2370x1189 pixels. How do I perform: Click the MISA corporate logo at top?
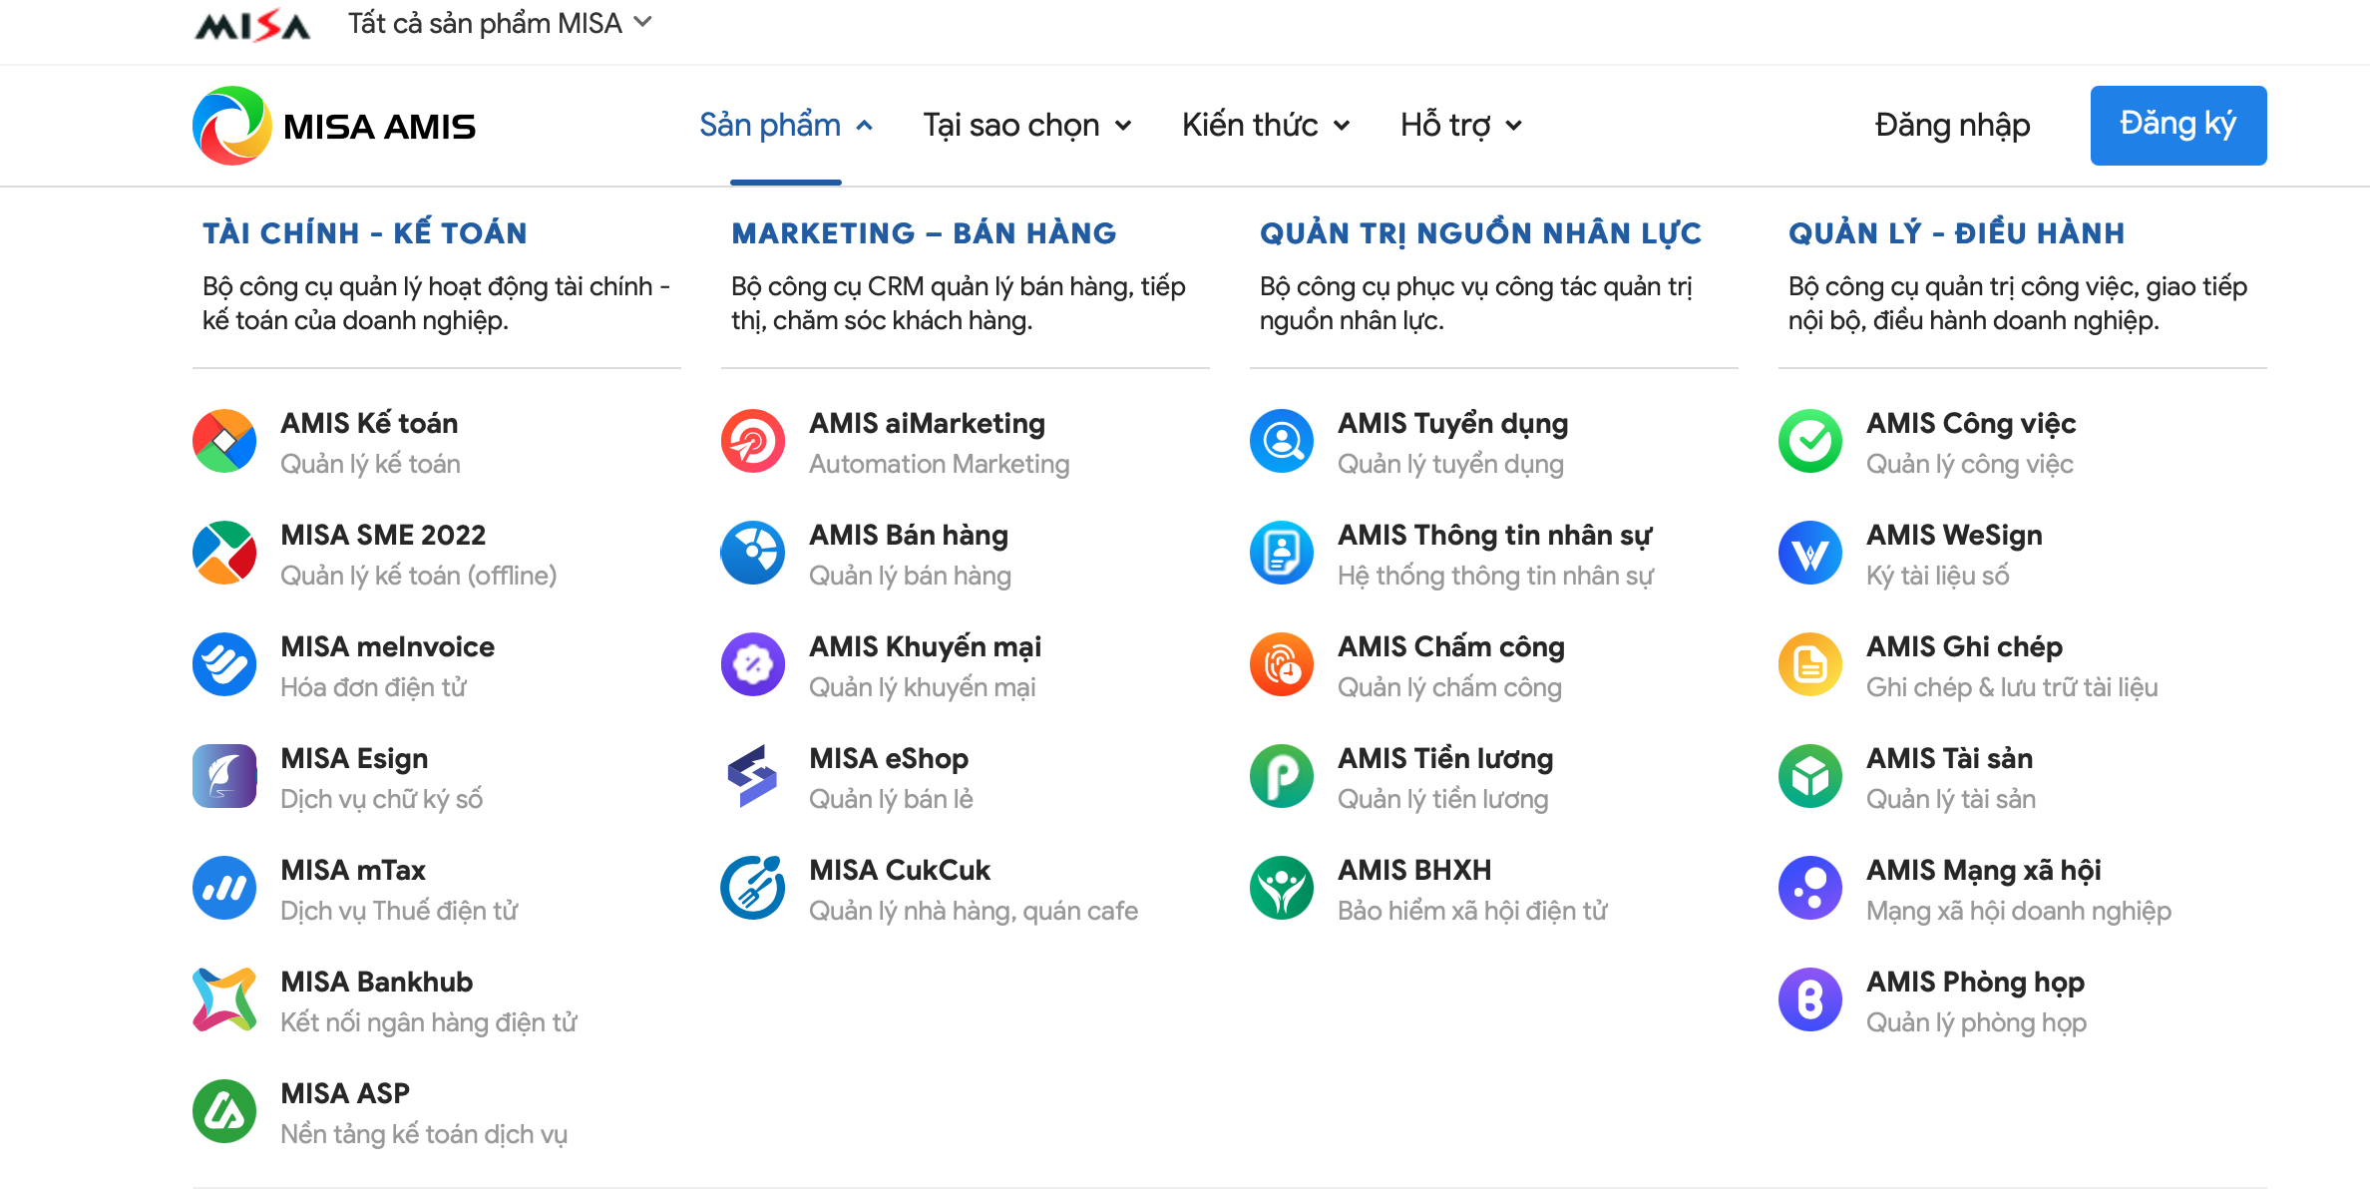(x=252, y=25)
